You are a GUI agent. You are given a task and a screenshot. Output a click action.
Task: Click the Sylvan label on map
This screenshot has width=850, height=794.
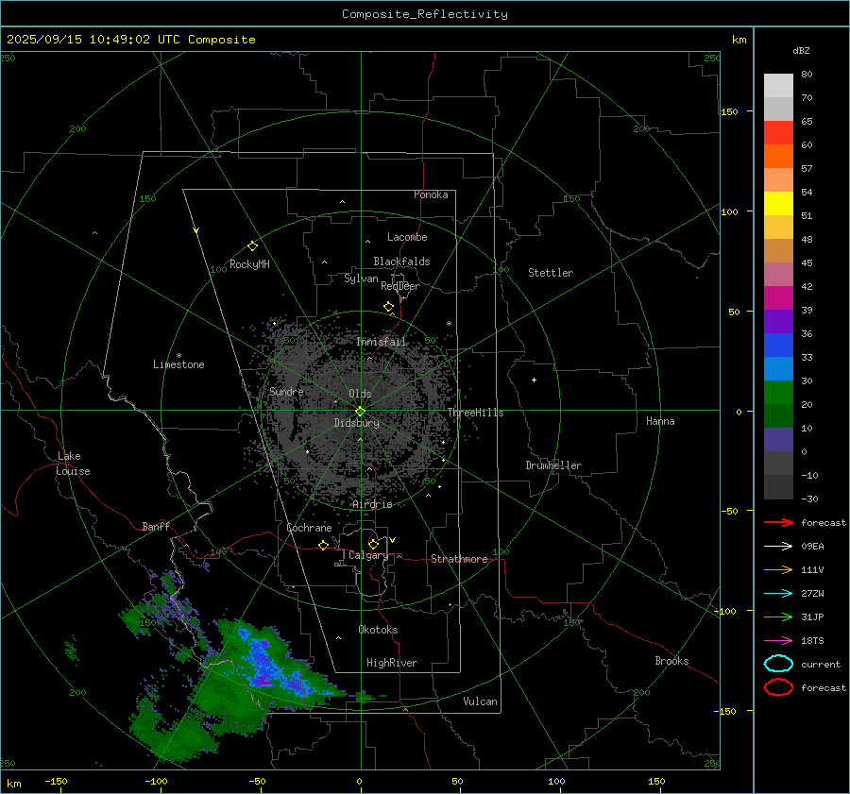(x=361, y=279)
